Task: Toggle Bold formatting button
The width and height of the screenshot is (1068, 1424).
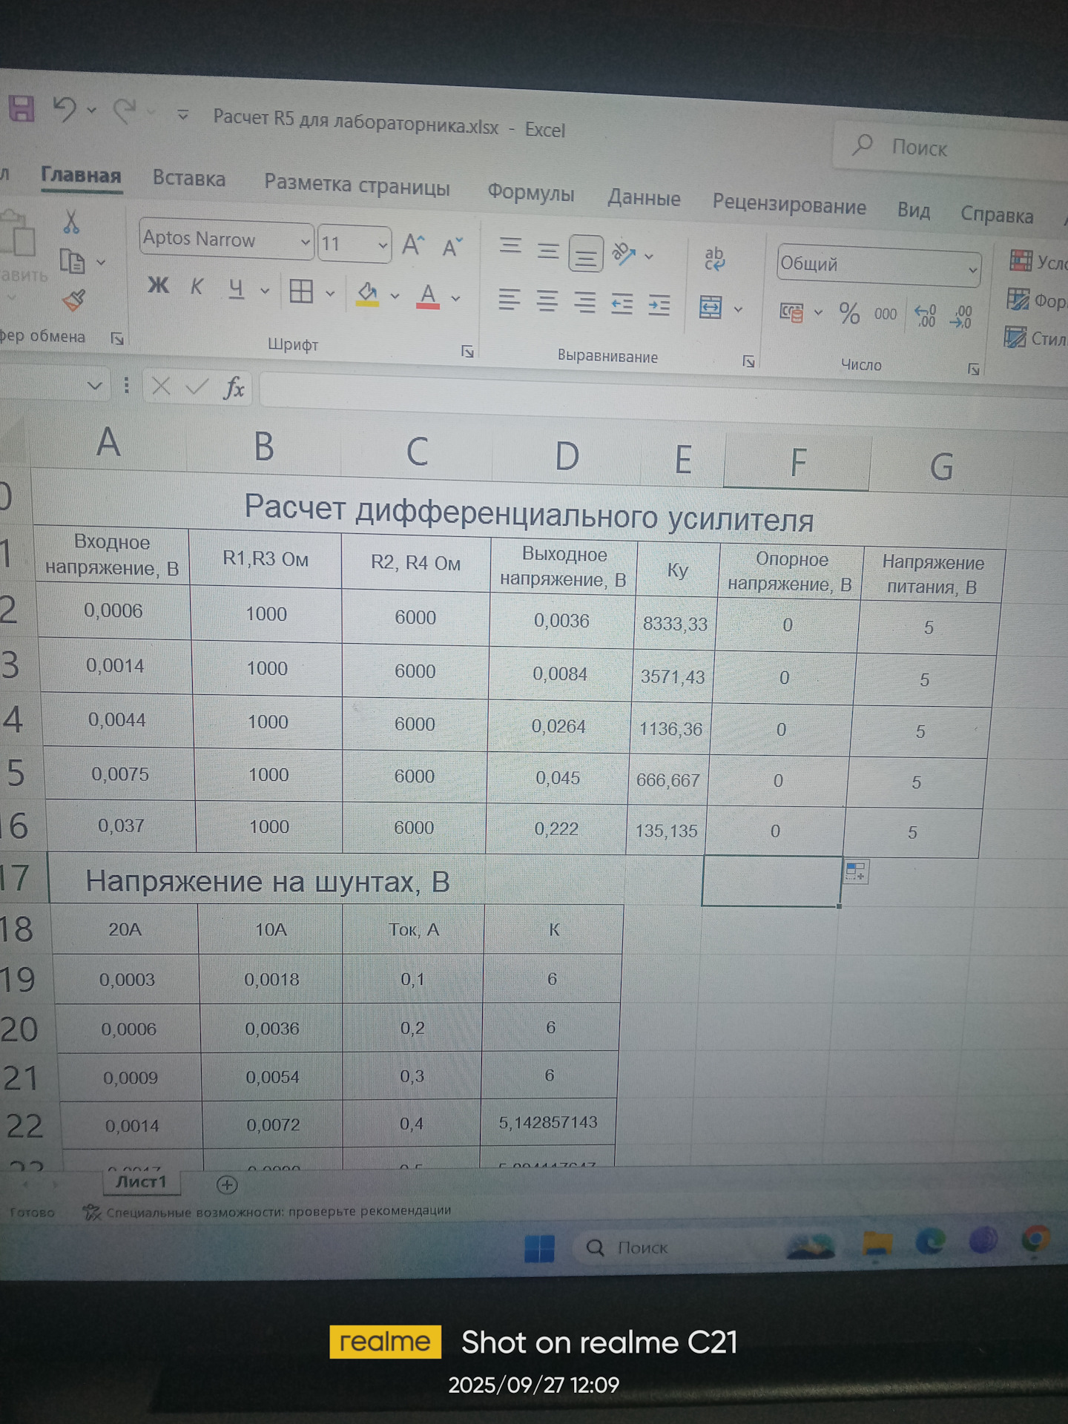Action: pos(158,286)
